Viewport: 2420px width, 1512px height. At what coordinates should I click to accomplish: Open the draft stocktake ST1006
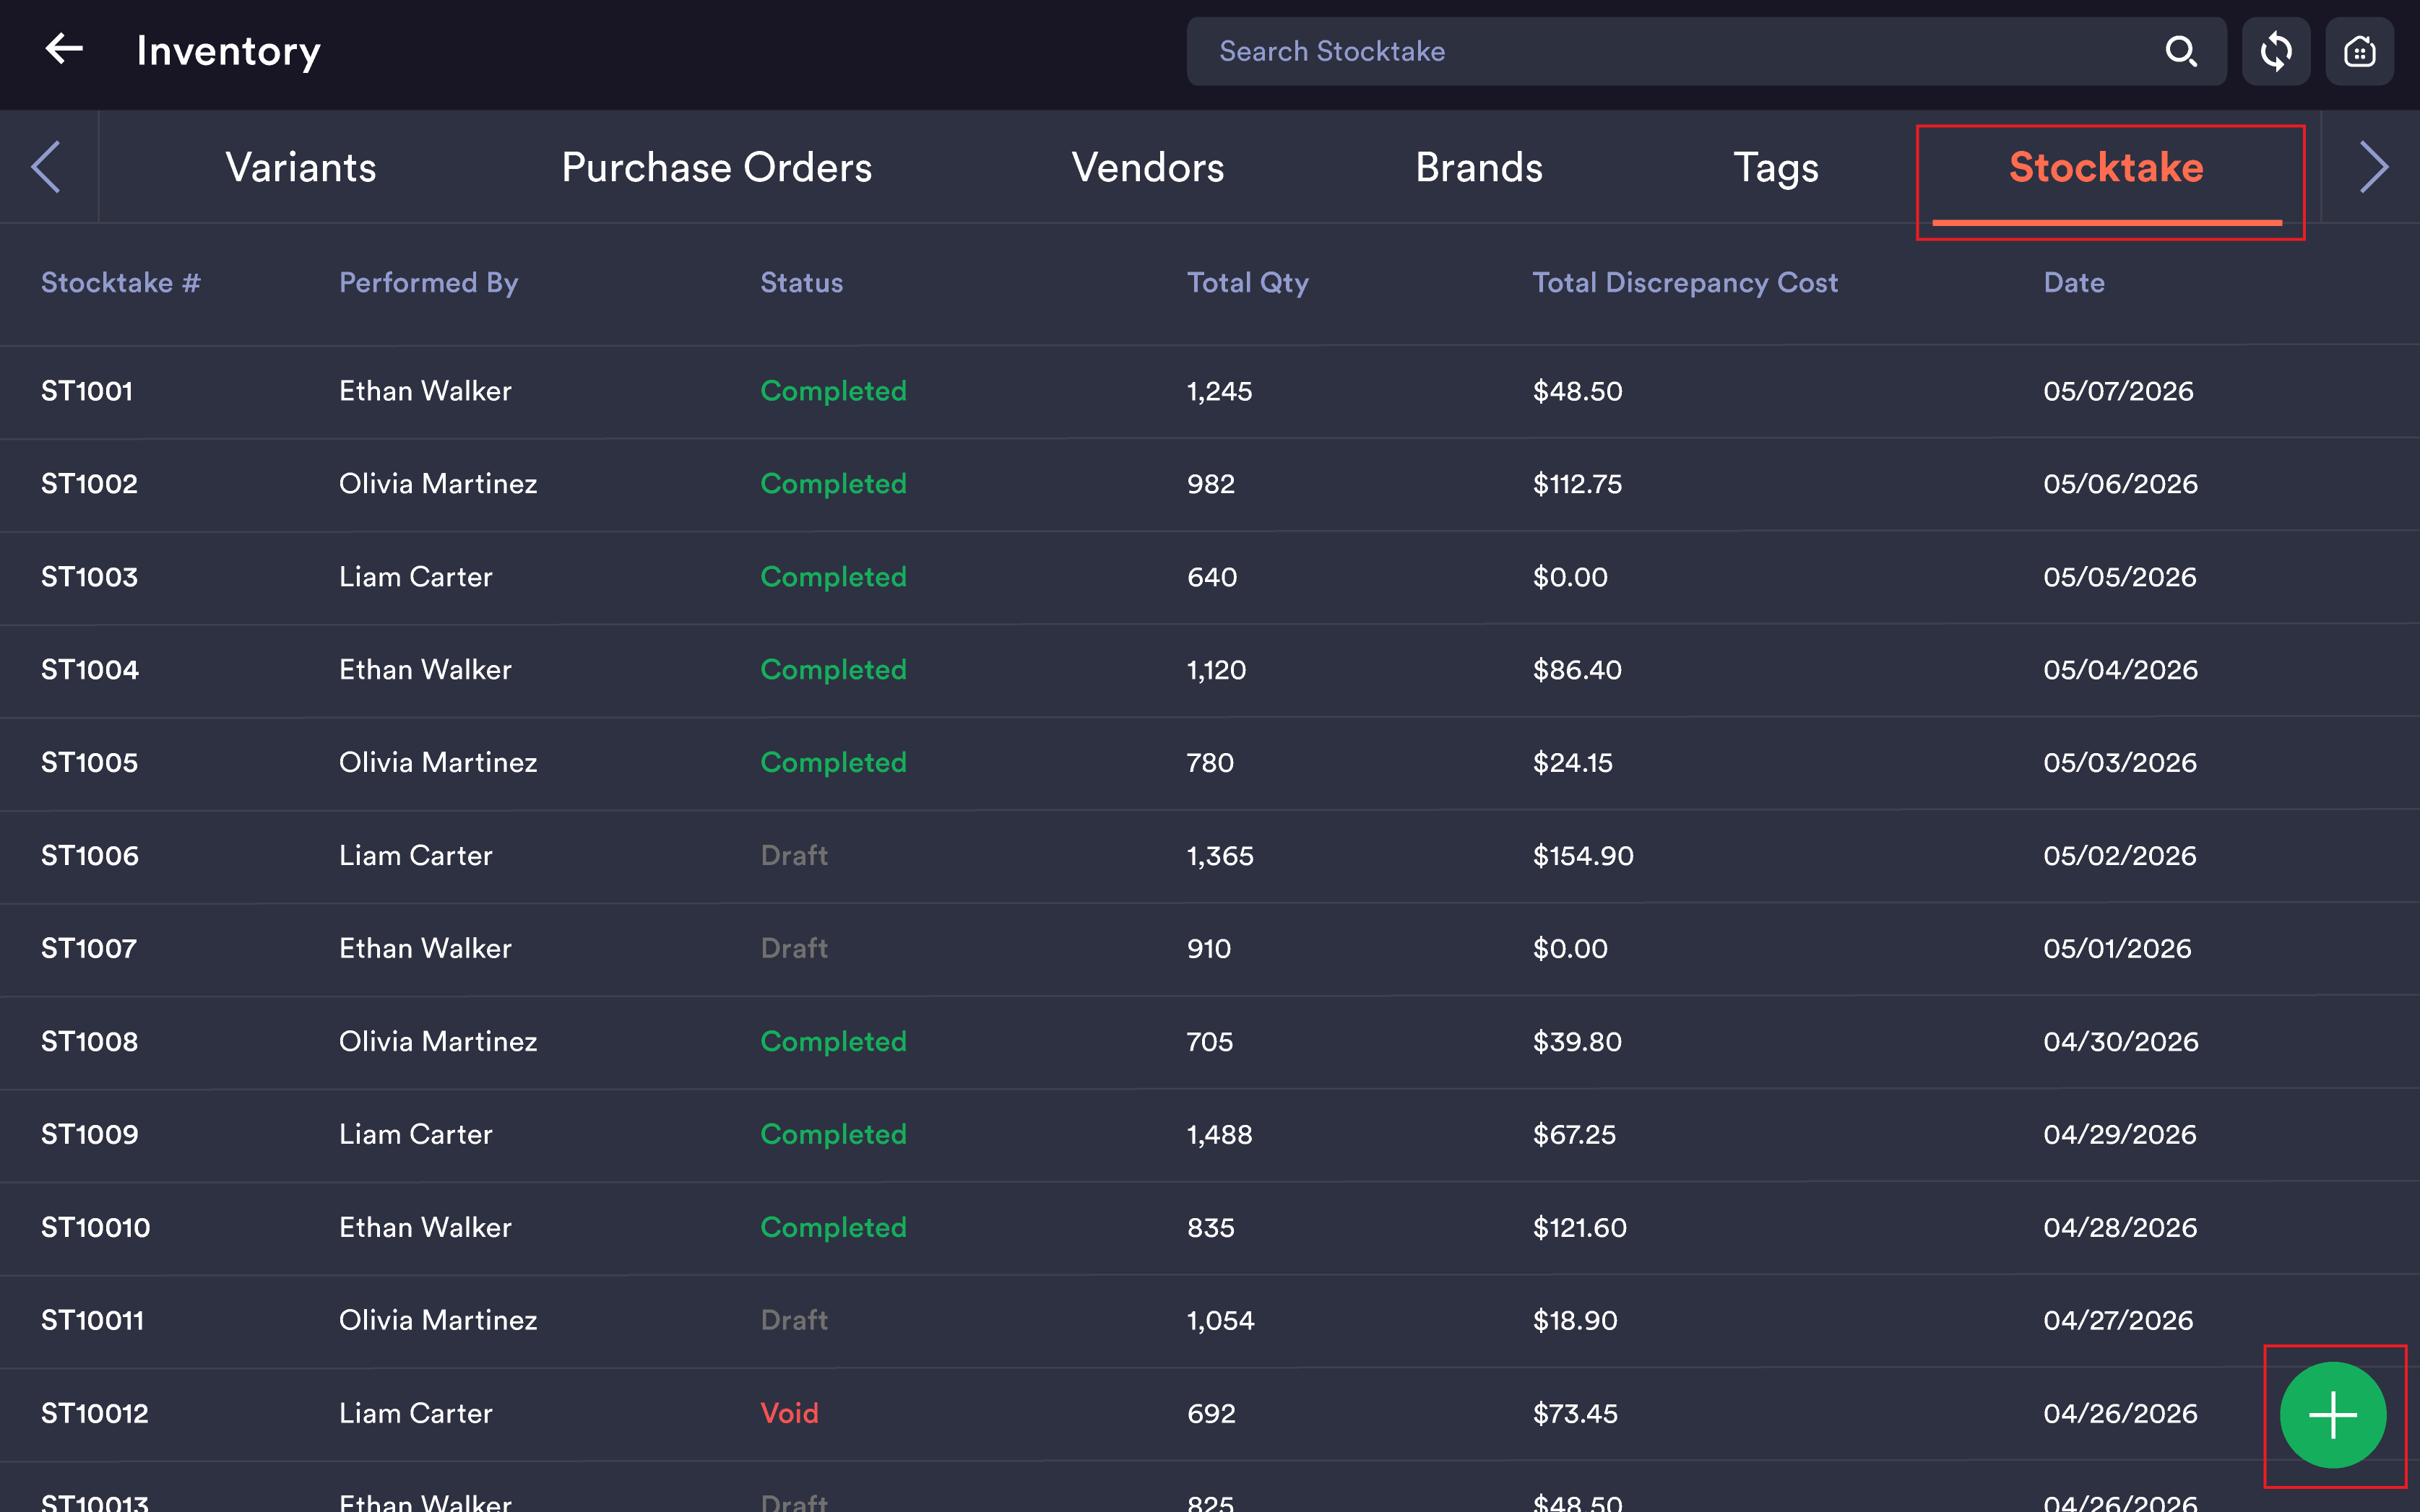coord(1209,856)
